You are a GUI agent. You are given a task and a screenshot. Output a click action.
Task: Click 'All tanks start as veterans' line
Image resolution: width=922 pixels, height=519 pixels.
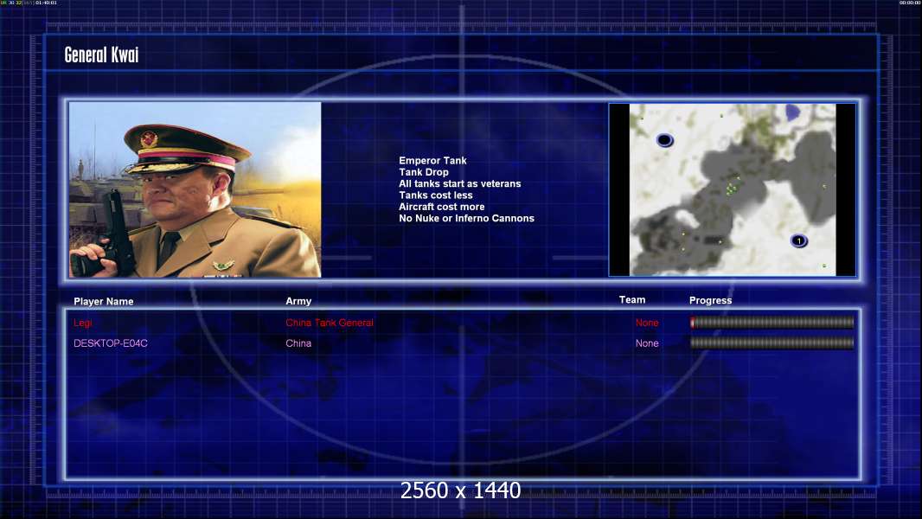[x=460, y=183]
